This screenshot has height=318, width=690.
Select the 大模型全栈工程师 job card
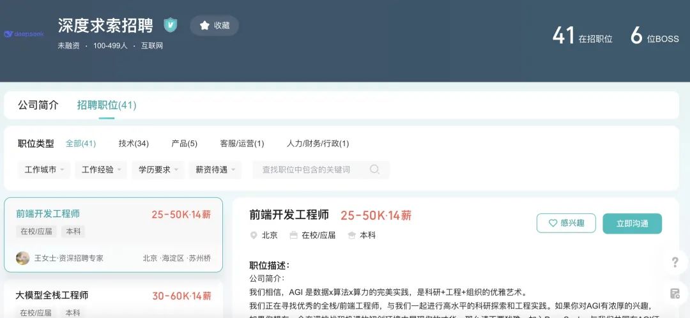[113, 299]
